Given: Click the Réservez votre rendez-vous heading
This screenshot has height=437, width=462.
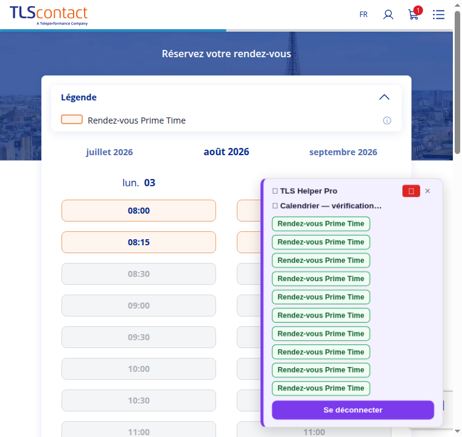Looking at the screenshot, I should click(226, 54).
